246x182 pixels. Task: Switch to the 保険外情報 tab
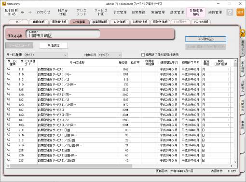click(x=160, y=22)
